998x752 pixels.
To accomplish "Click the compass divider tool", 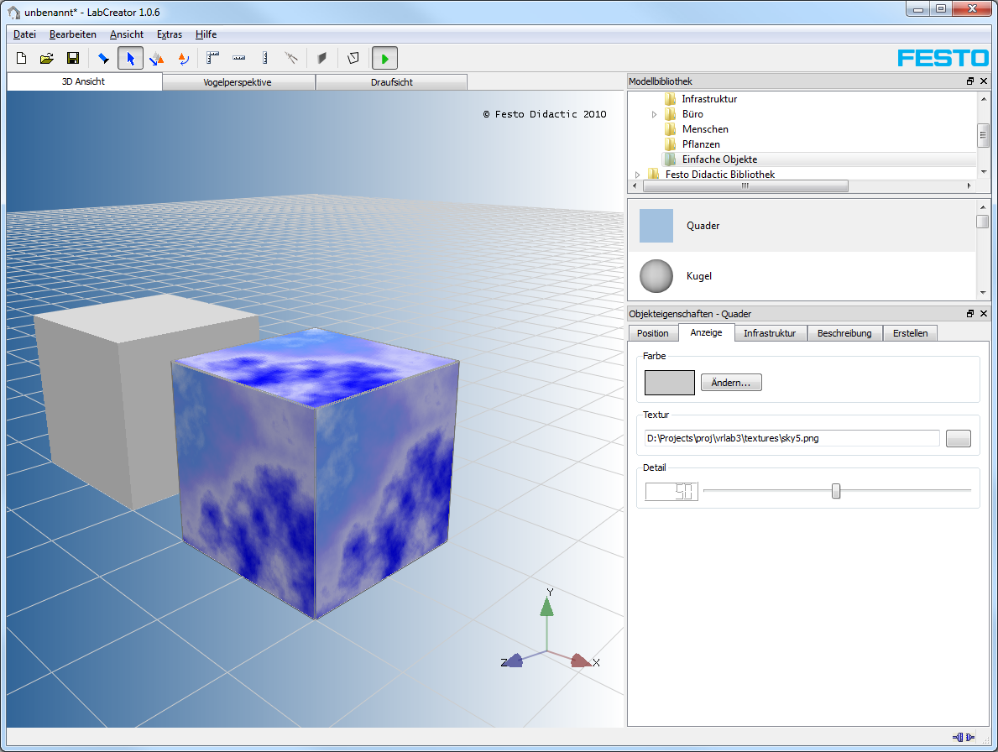I will click(x=291, y=59).
